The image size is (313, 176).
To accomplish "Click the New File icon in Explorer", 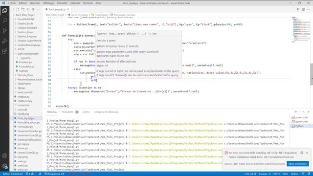I will (18, 9).
